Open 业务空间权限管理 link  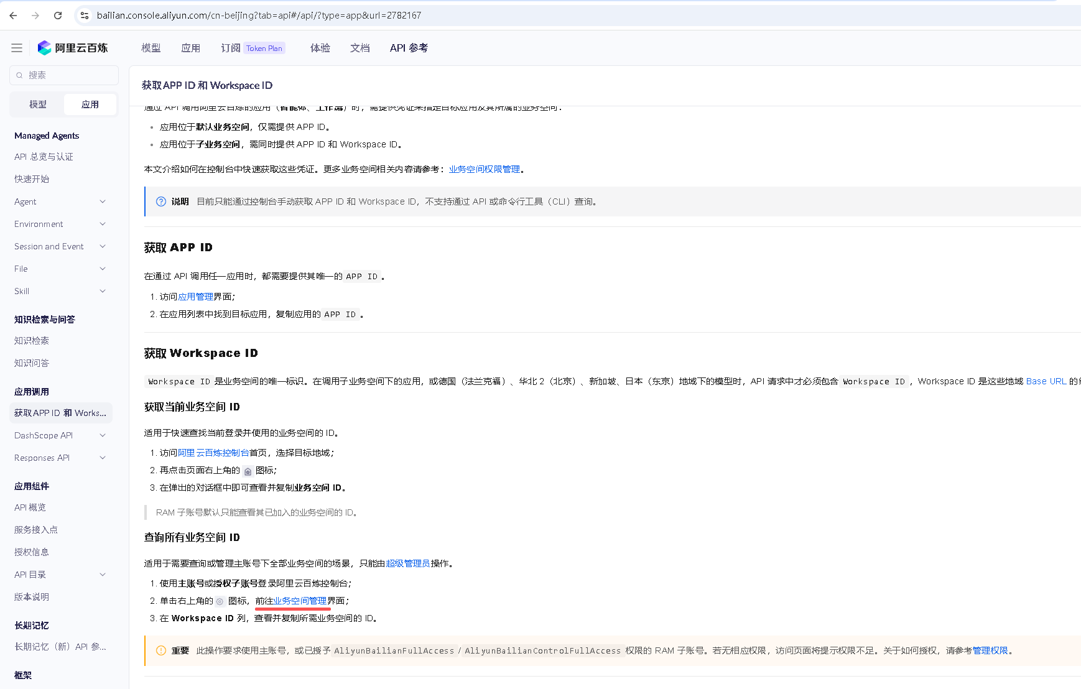(x=485, y=169)
